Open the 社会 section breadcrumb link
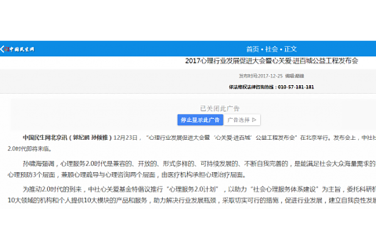 click(x=271, y=48)
